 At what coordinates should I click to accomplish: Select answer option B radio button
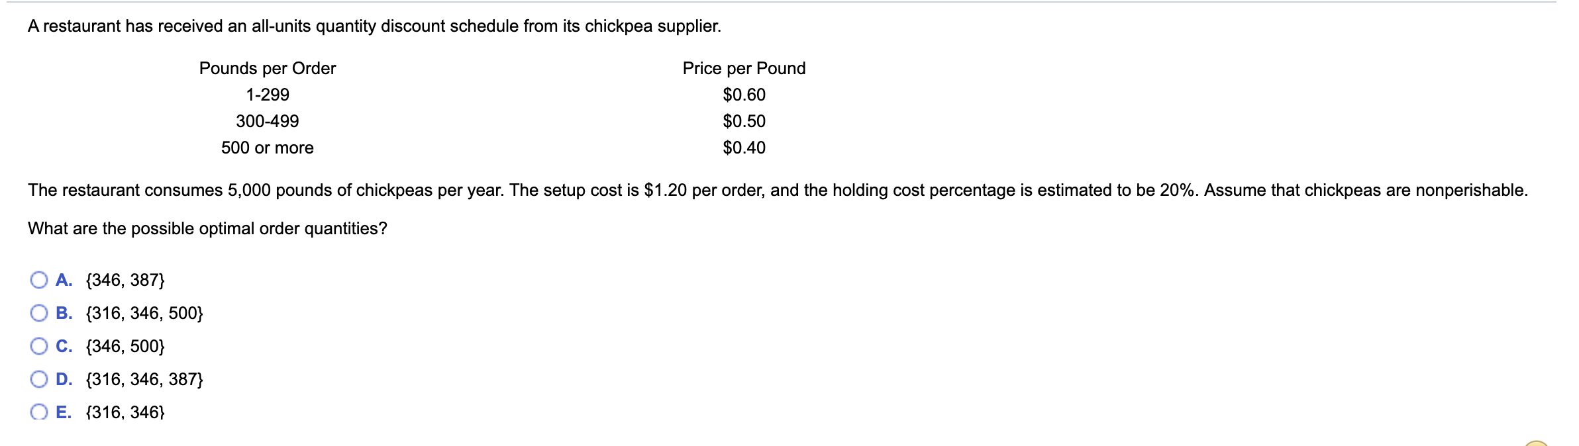(x=40, y=314)
